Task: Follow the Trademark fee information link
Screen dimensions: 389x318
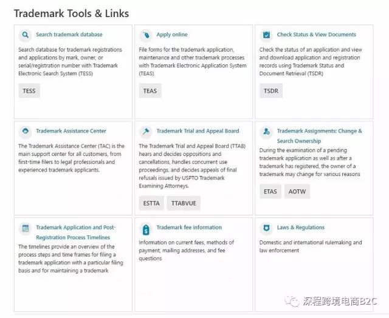Action: point(189,228)
